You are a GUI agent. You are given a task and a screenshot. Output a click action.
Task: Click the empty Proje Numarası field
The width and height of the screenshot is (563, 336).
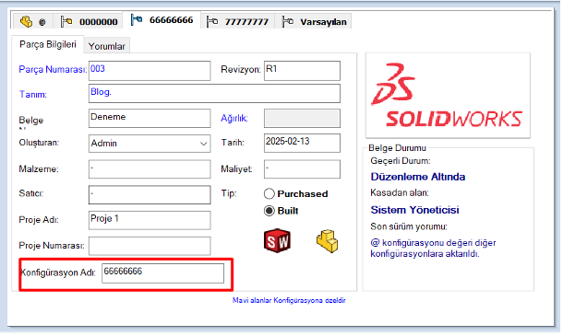pos(150,246)
